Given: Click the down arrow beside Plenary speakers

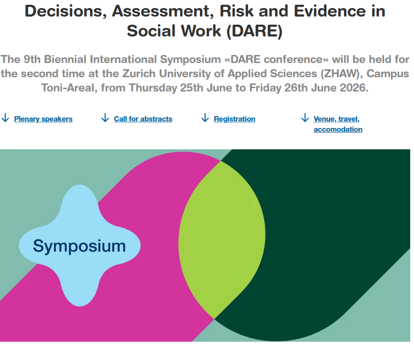Looking at the screenshot, I should (5, 118).
